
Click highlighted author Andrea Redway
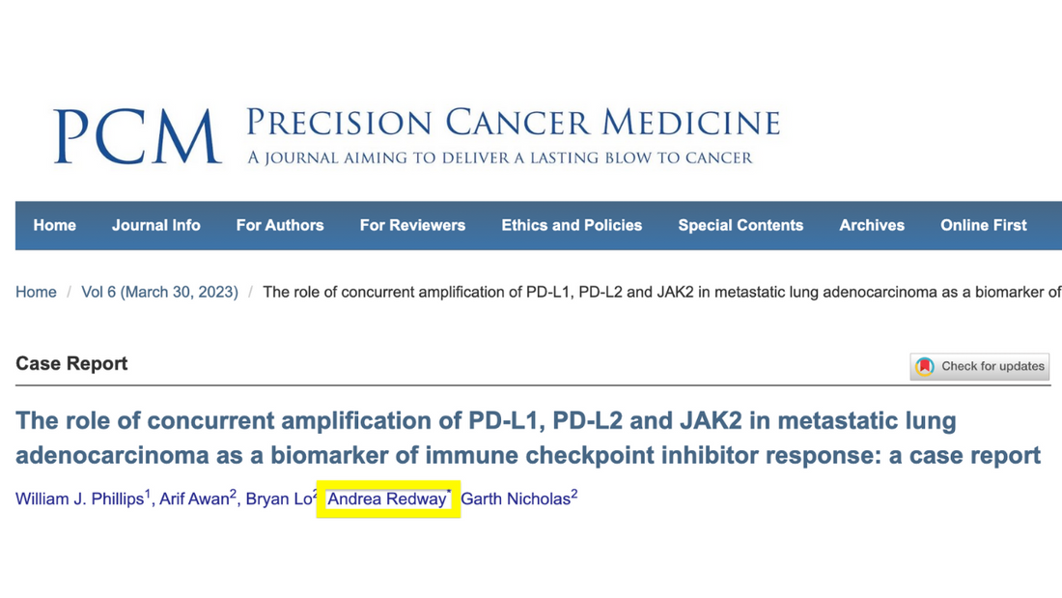387,499
